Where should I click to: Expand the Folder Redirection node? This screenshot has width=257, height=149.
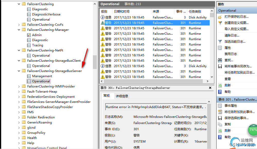click(x=19, y=117)
